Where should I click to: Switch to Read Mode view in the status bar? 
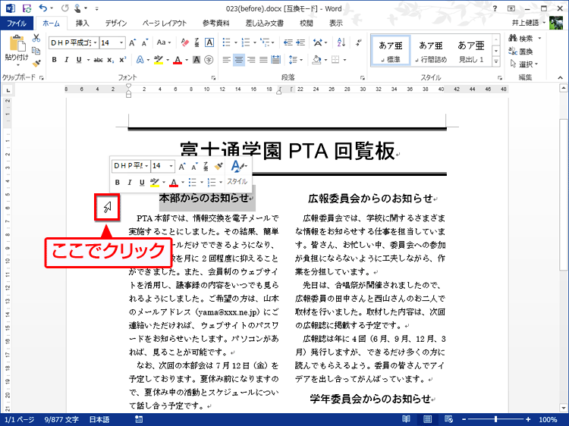coord(406,419)
